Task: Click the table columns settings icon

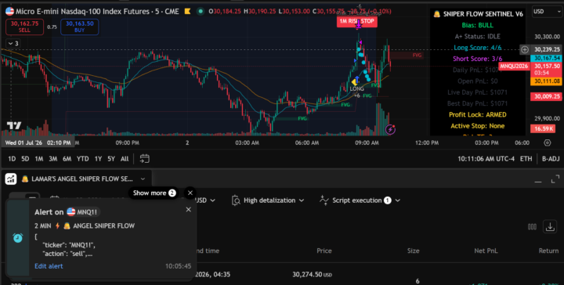Action: tap(533, 227)
